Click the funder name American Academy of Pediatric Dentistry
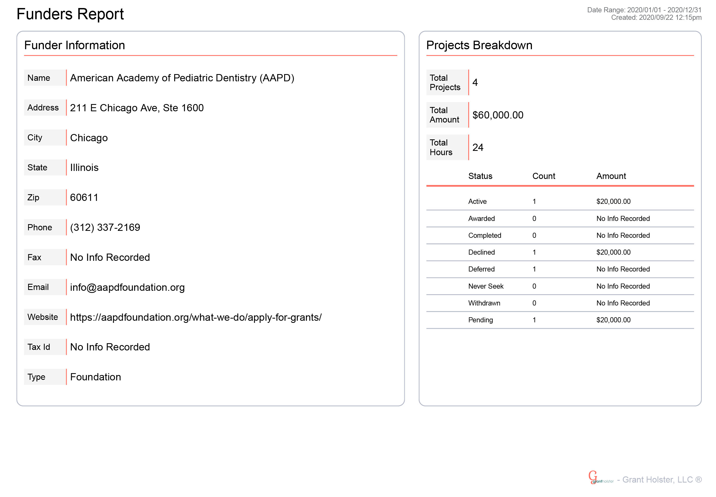Screen dimensions: 716x497 click(182, 78)
